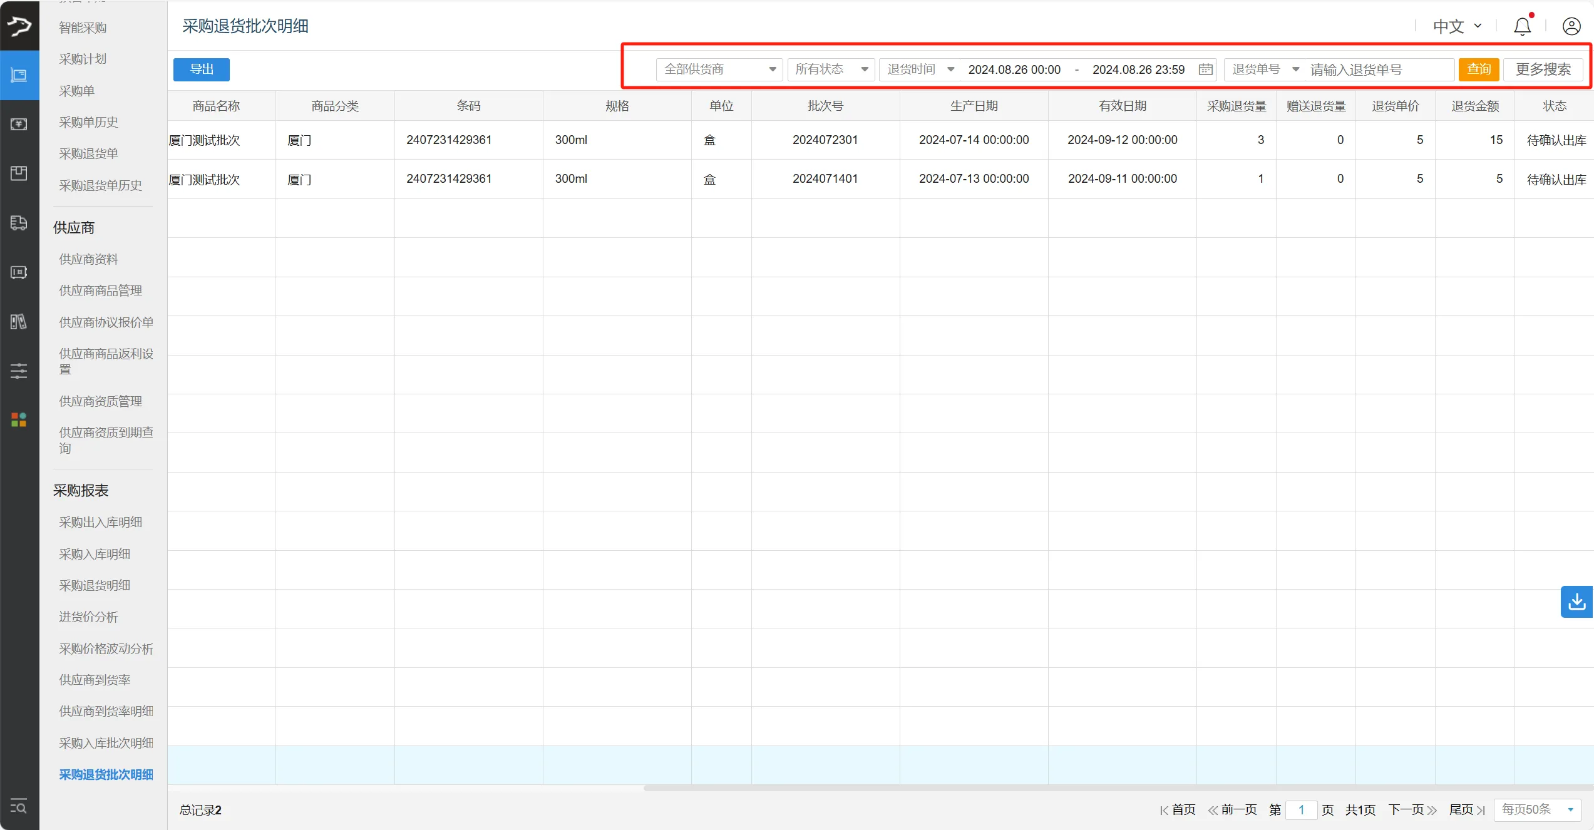Image resolution: width=1594 pixels, height=830 pixels.
Task: Open the user account profile icon
Action: tap(1571, 26)
